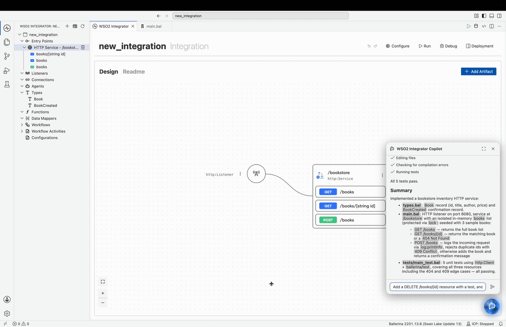Open the Manage settings gear

(7, 314)
